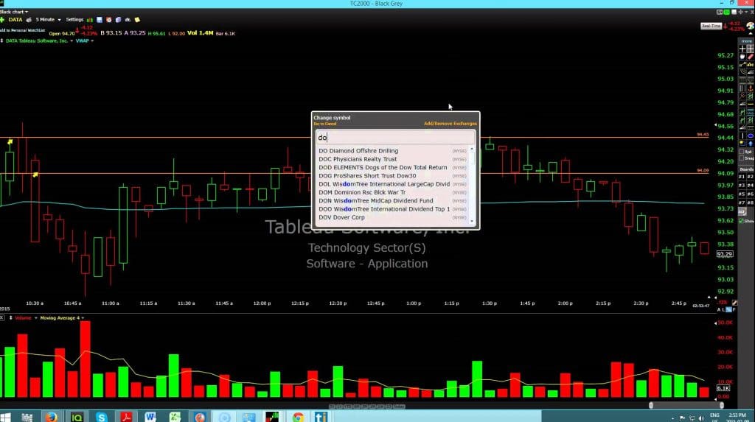755x422 pixels.
Task: Click Add to Personal WatchList
Action: tap(22, 30)
